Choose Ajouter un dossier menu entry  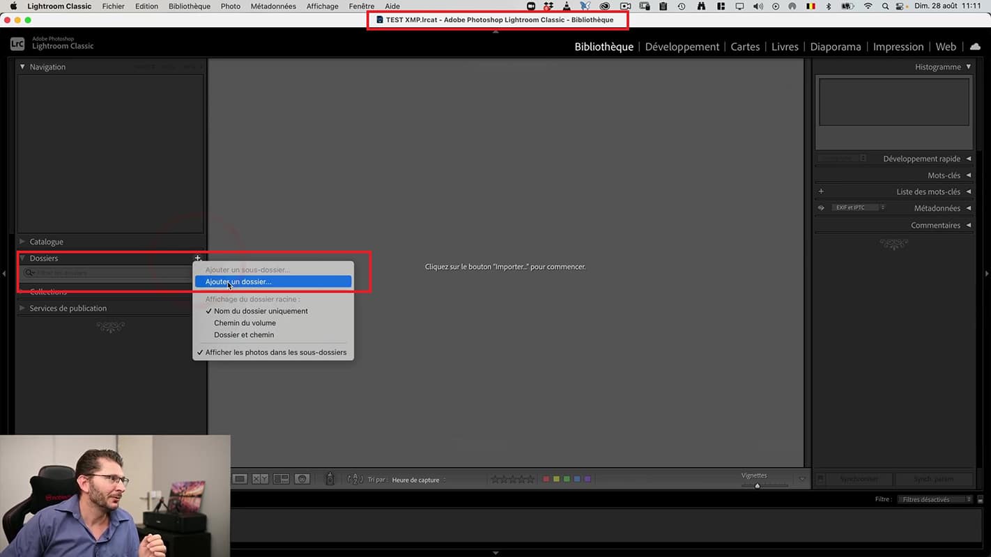click(x=273, y=282)
